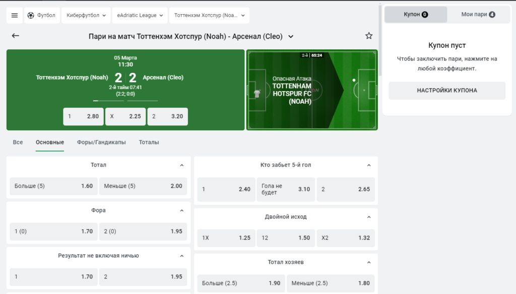Screen dimensions: 516x294
Task: Click the Арсенал (Cleo) team name
Action: [163, 78]
